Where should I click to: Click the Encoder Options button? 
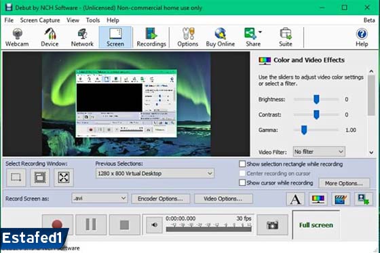point(160,199)
